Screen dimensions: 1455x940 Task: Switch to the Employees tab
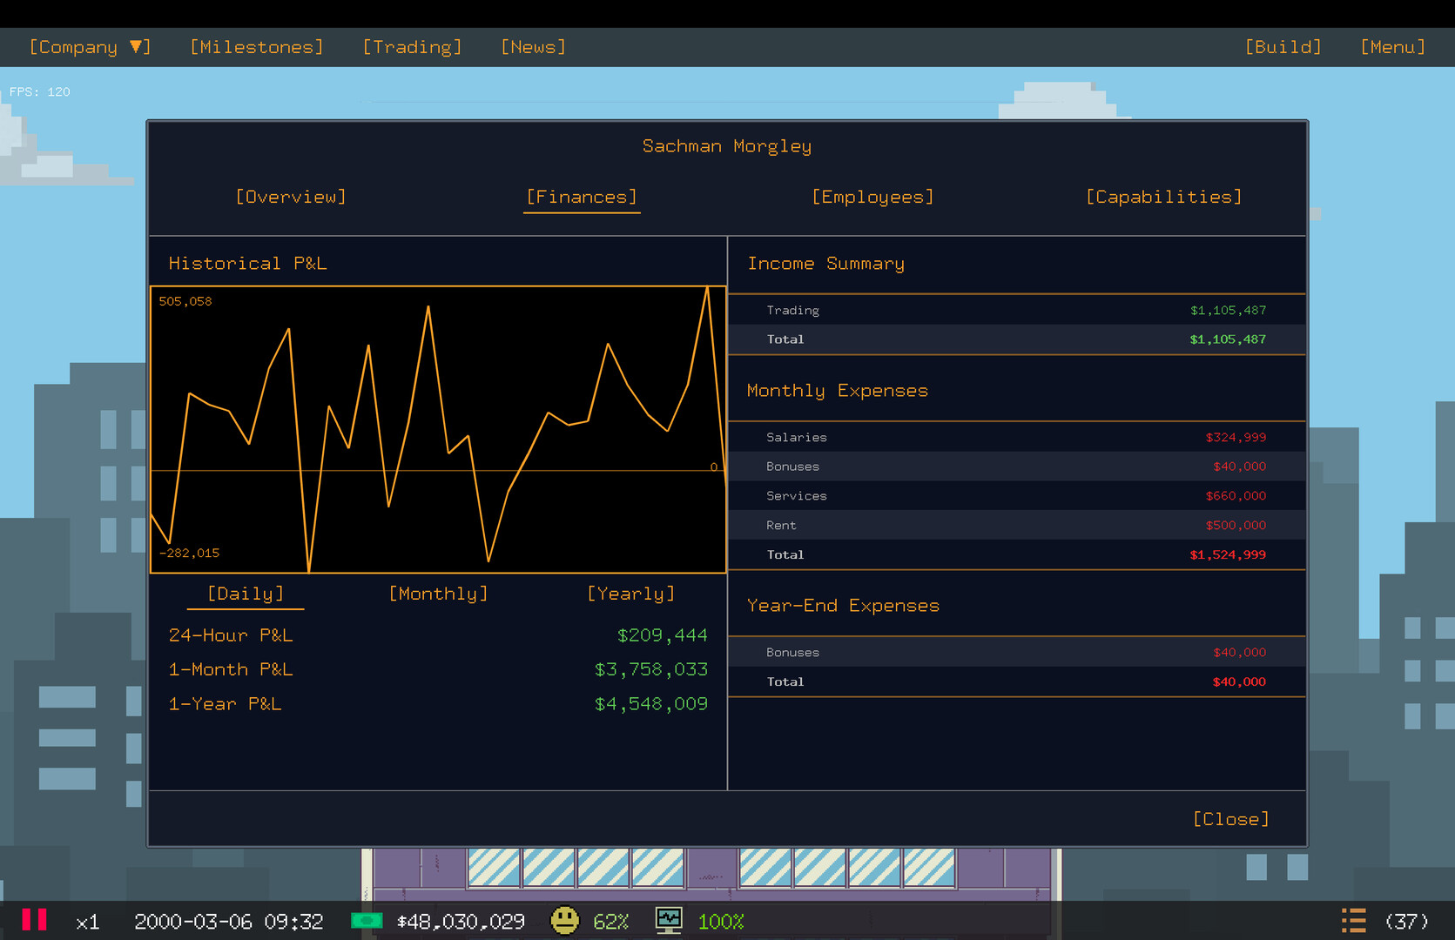pyautogui.click(x=872, y=197)
